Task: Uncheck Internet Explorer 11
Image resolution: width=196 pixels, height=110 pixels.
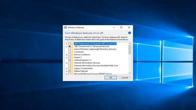Action: point(70,60)
